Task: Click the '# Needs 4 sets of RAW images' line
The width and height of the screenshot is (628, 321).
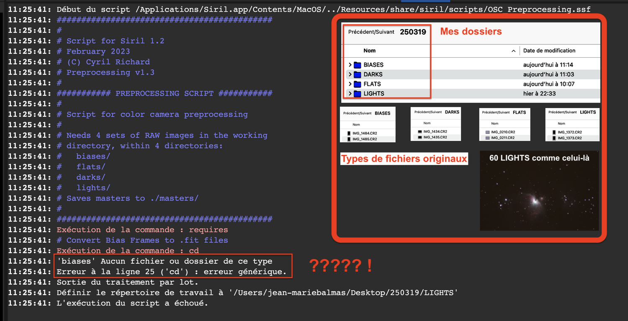Action: [x=162, y=135]
